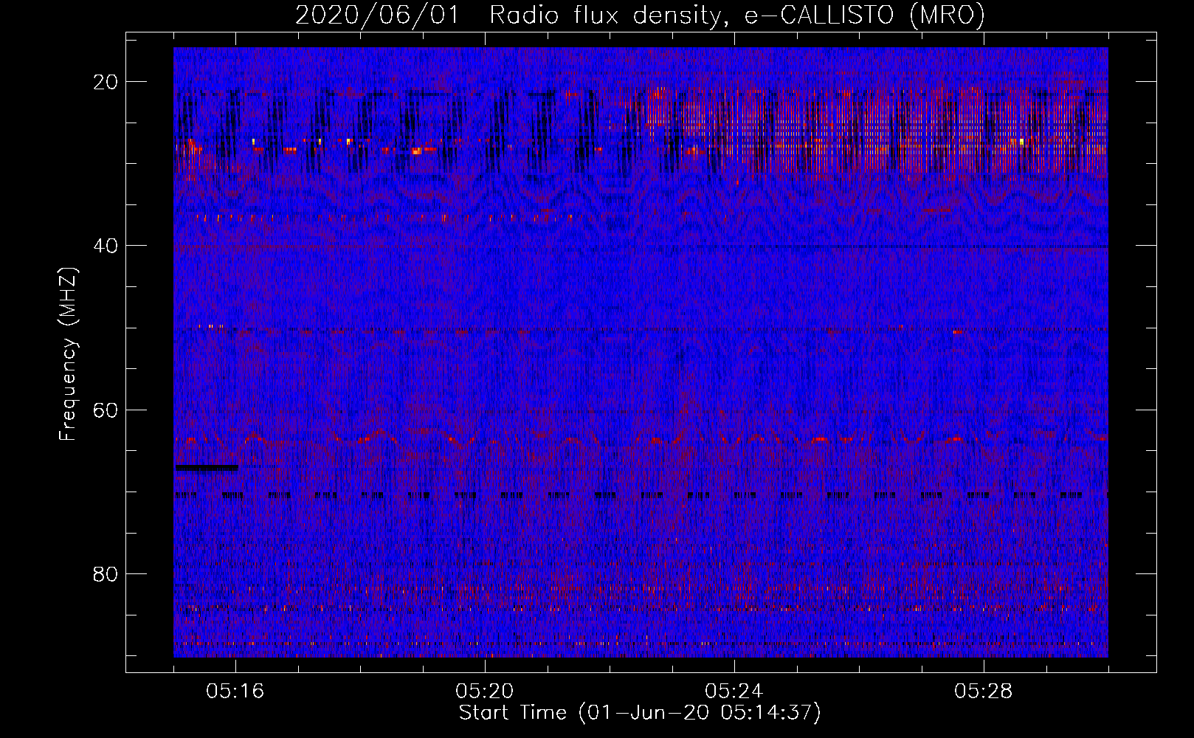
Task: Click the 20 MHz y-axis tick label
Action: [106, 82]
